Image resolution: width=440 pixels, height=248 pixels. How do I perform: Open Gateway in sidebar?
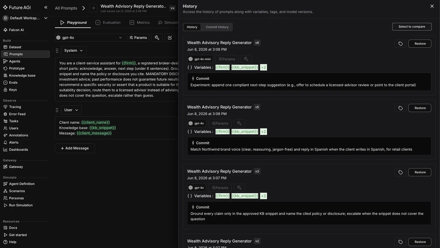click(x=25, y=167)
